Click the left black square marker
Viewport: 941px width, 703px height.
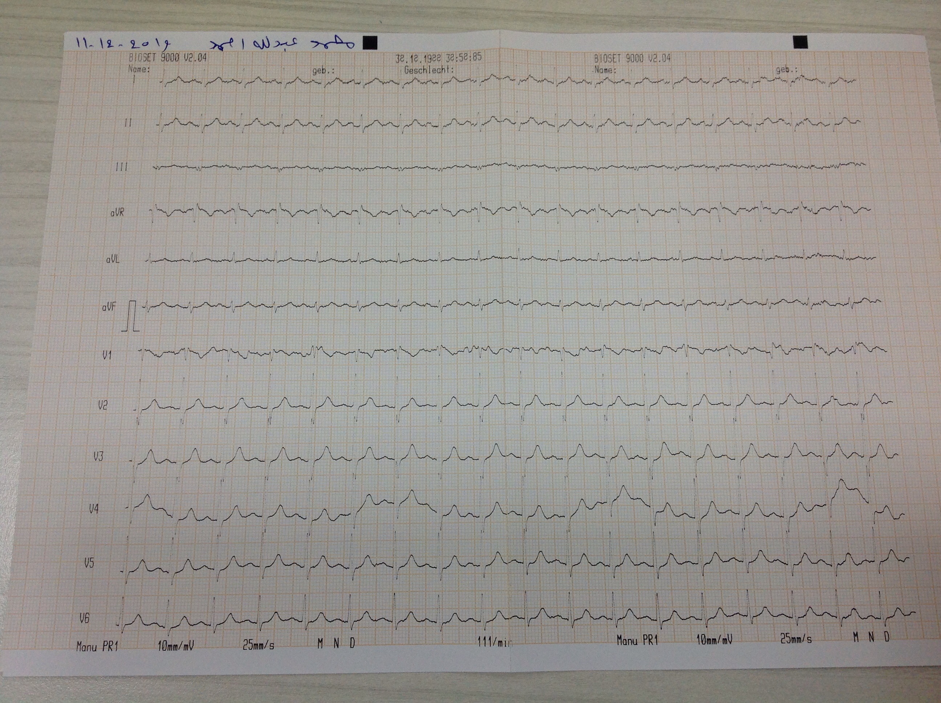(370, 43)
